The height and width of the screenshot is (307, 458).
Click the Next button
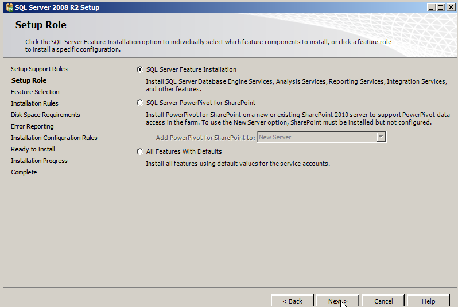(337, 301)
